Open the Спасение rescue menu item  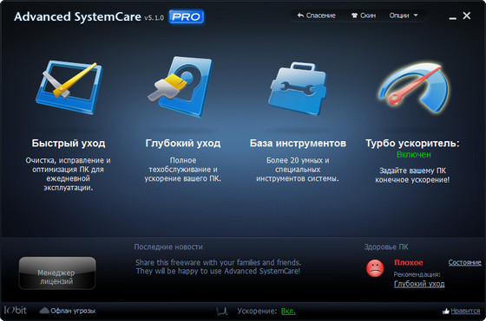(x=317, y=16)
